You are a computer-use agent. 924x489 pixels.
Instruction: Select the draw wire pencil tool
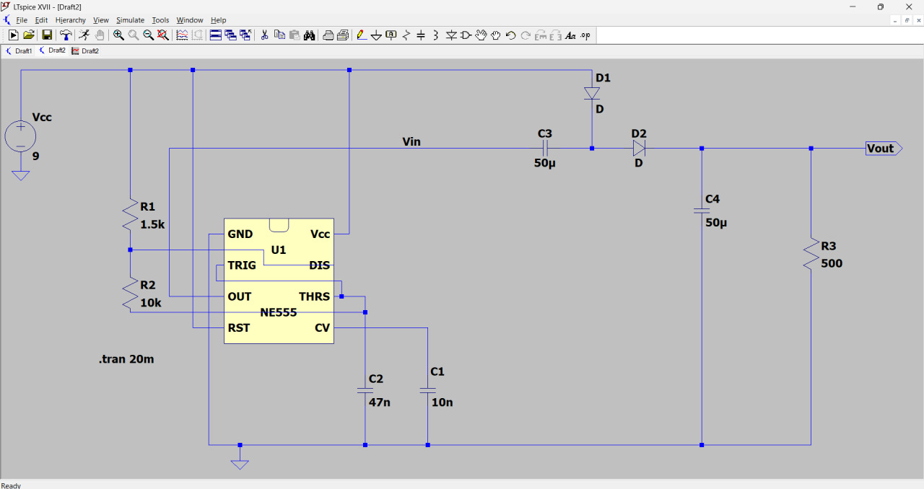(362, 35)
